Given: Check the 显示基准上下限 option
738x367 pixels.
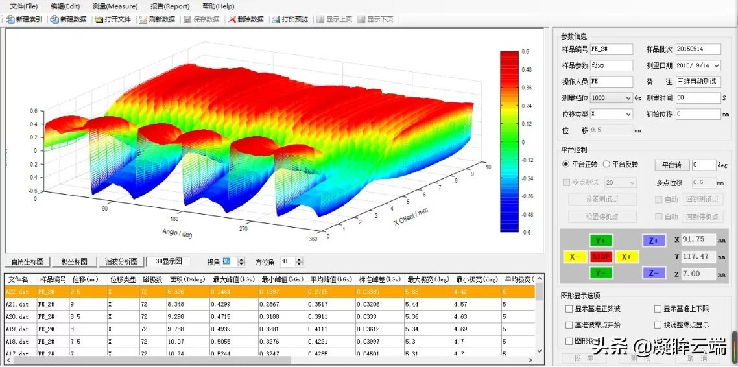Looking at the screenshot, I should [658, 309].
